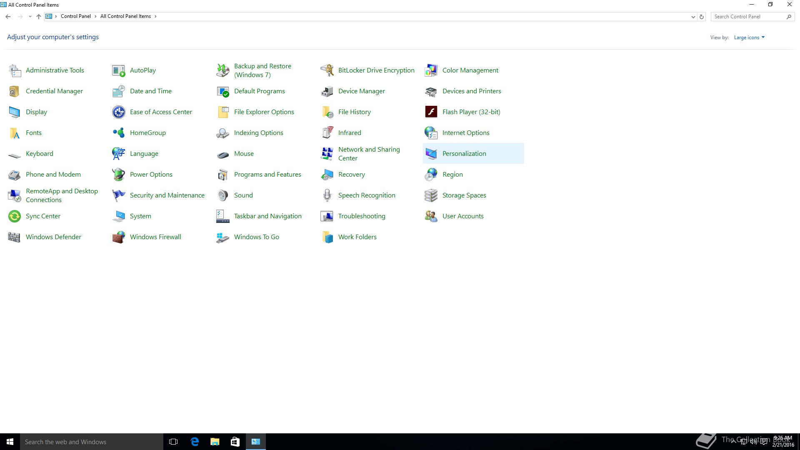This screenshot has height=450, width=800.
Task: Open the Indexing Options icon
Action: (223, 133)
